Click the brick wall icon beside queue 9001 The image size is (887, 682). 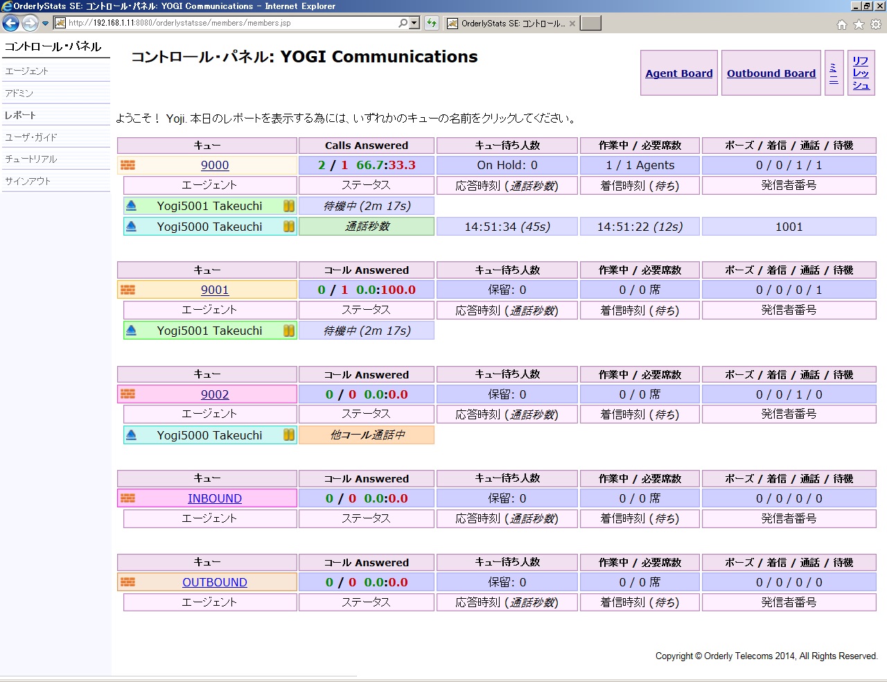[128, 290]
